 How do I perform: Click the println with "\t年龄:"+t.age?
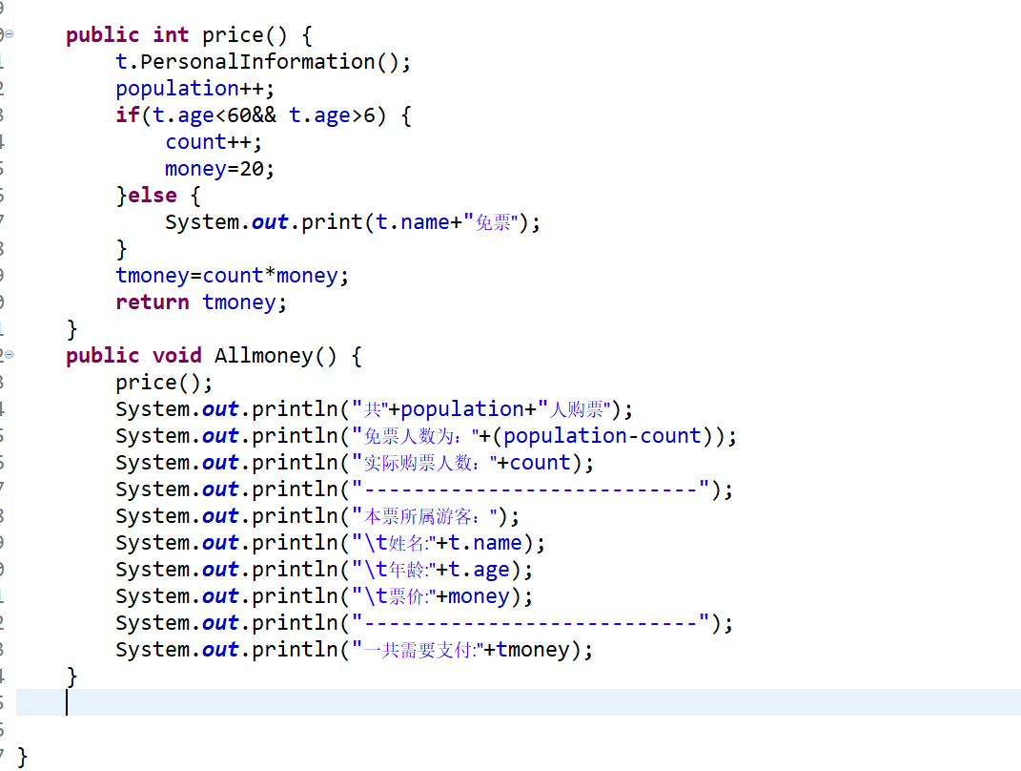tap(323, 570)
